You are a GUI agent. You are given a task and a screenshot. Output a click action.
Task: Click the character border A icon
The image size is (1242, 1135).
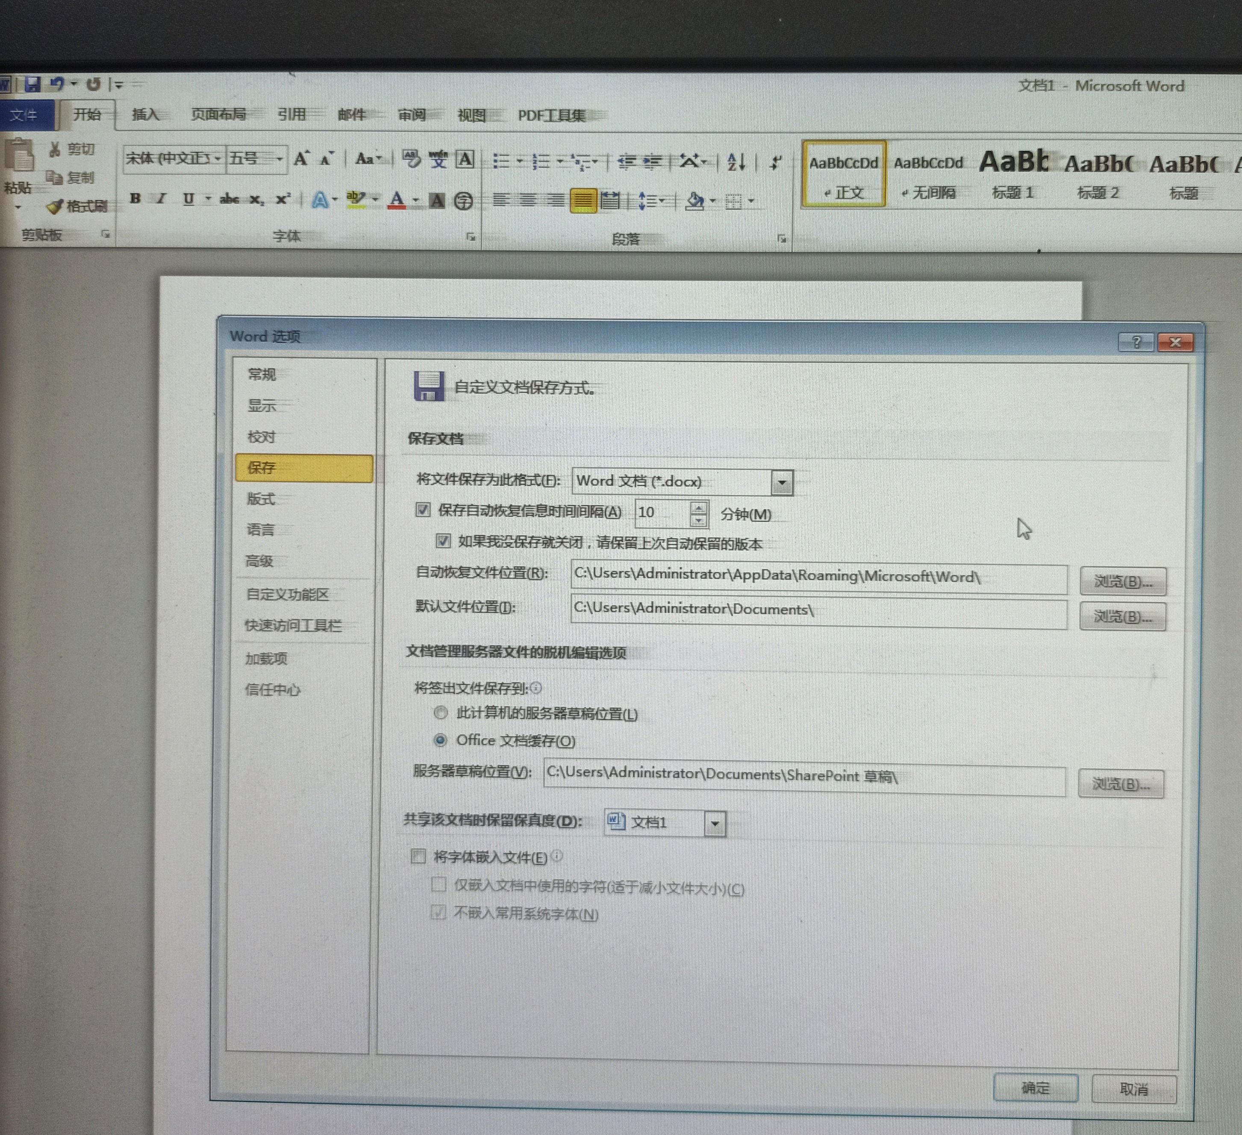[465, 159]
